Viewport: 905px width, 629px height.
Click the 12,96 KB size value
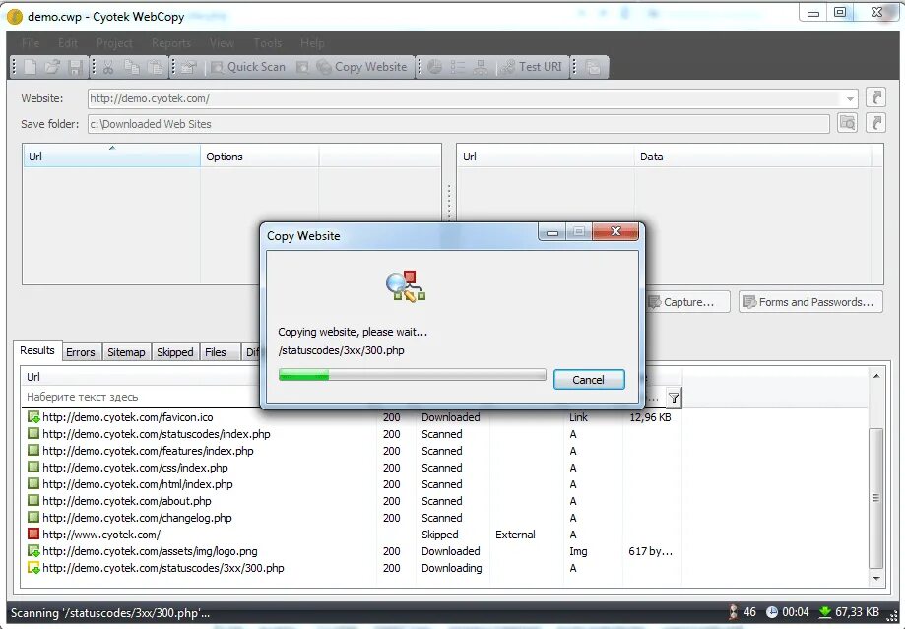click(x=650, y=417)
